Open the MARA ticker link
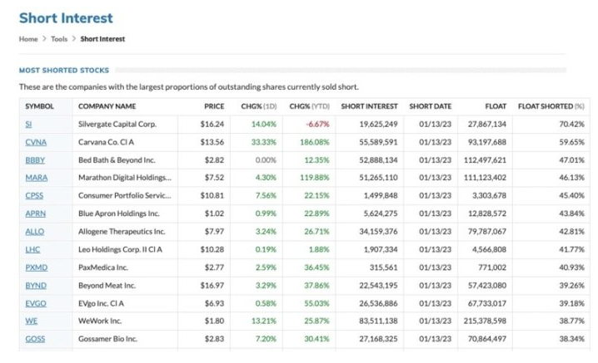 click(x=37, y=177)
